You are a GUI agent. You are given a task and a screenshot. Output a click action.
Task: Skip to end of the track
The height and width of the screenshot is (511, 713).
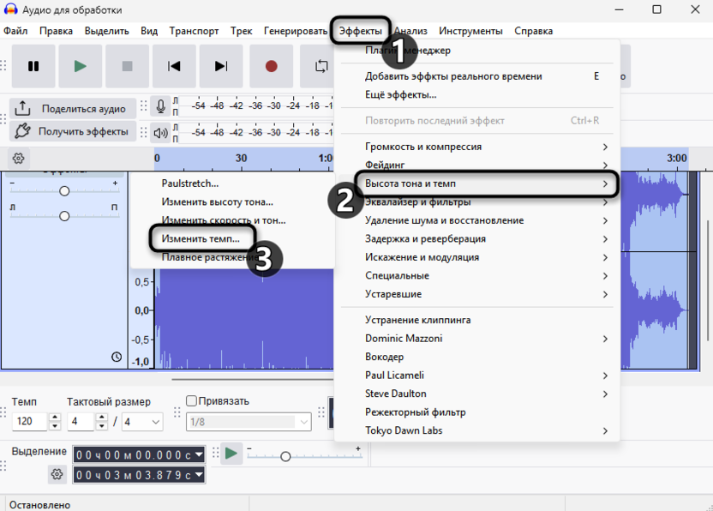(x=221, y=66)
